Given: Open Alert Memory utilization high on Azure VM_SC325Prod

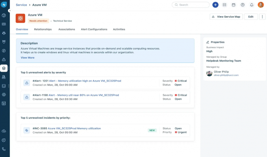Looking at the screenshot, I should pos(85,81).
